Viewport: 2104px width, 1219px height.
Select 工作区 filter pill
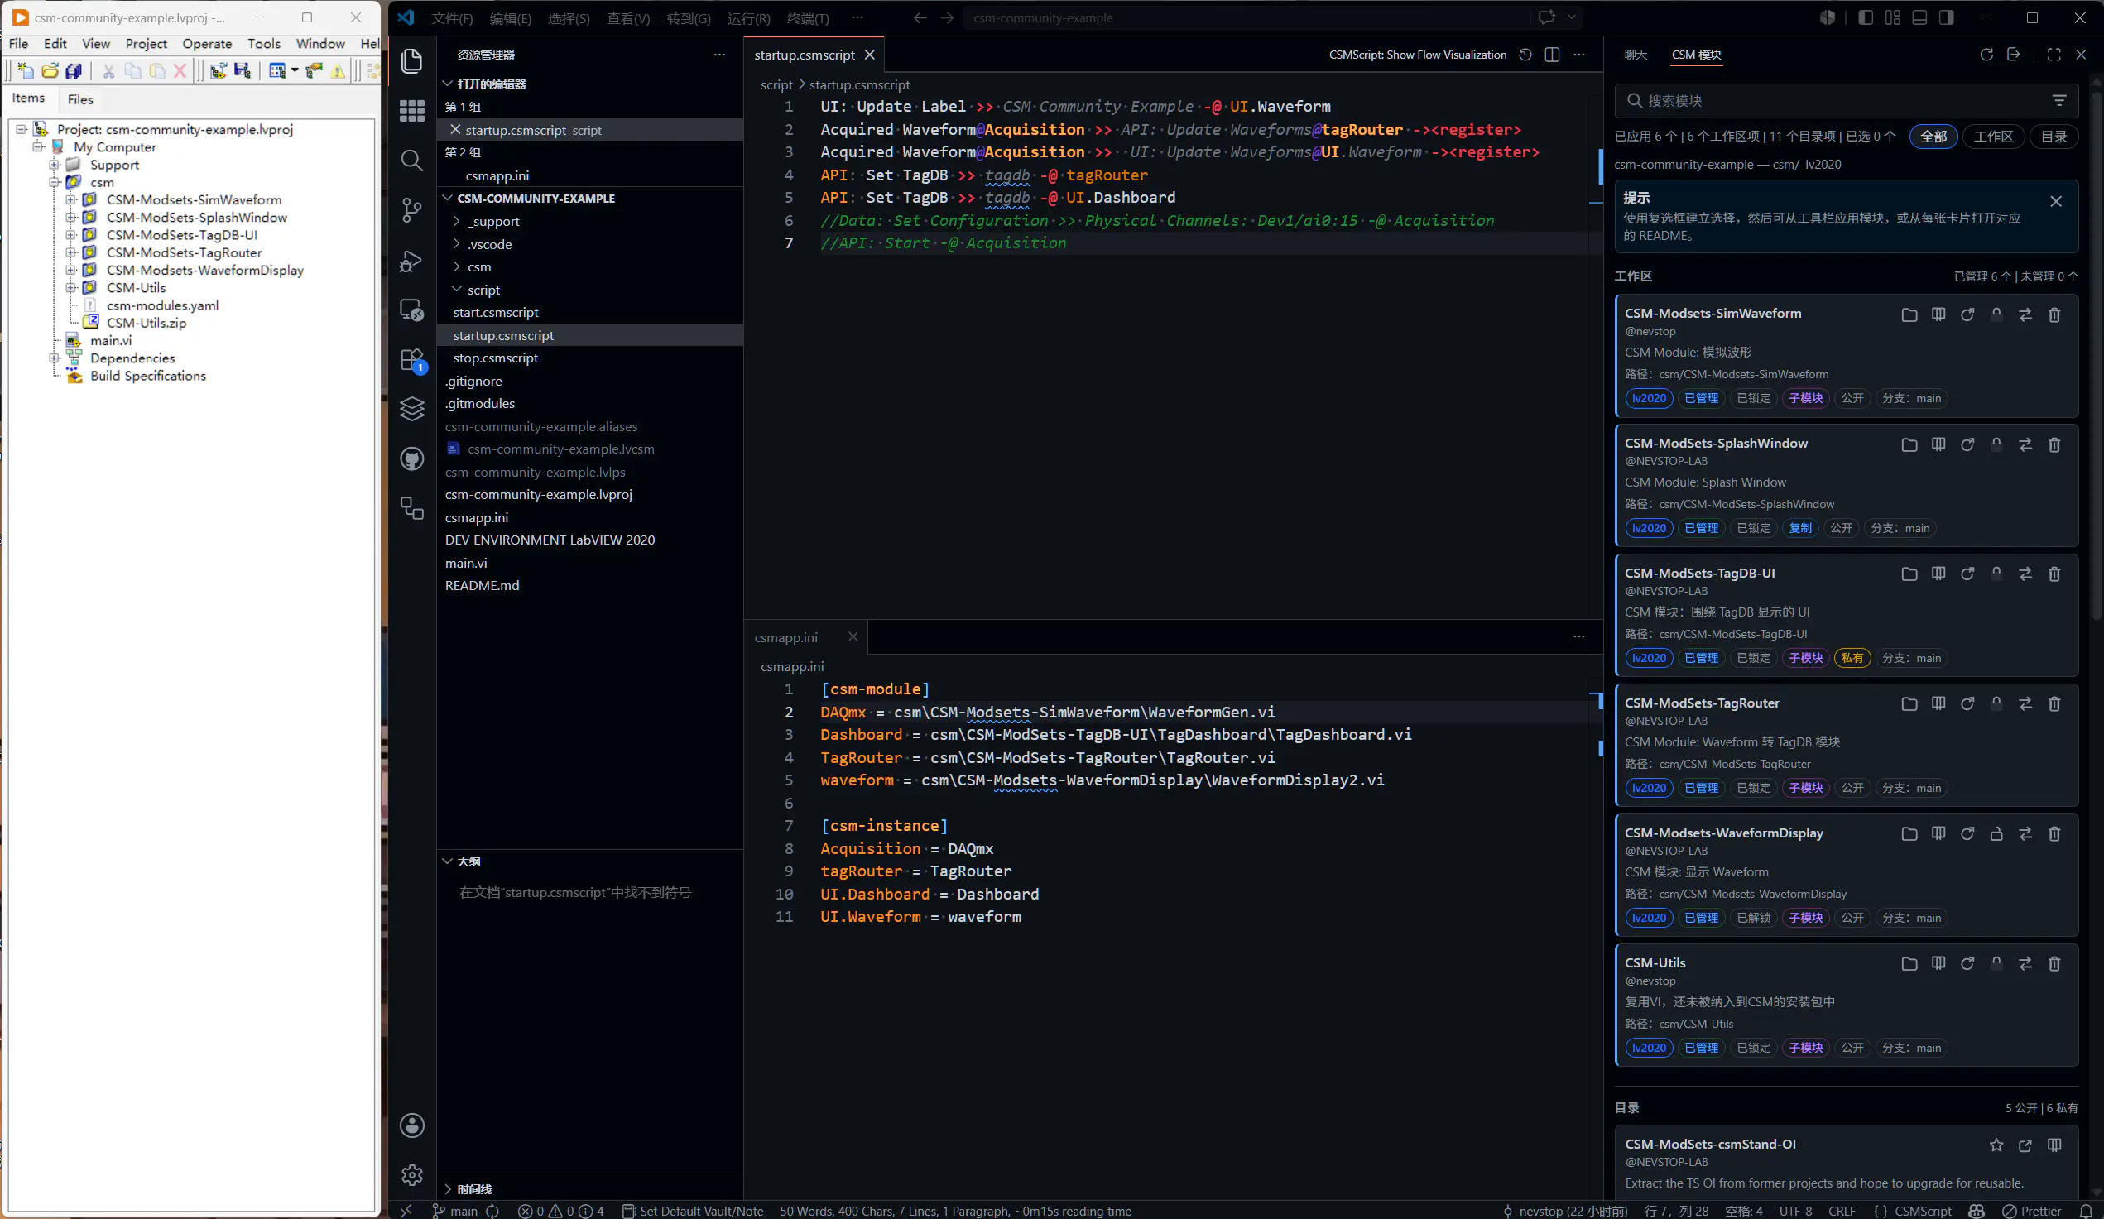(1992, 136)
